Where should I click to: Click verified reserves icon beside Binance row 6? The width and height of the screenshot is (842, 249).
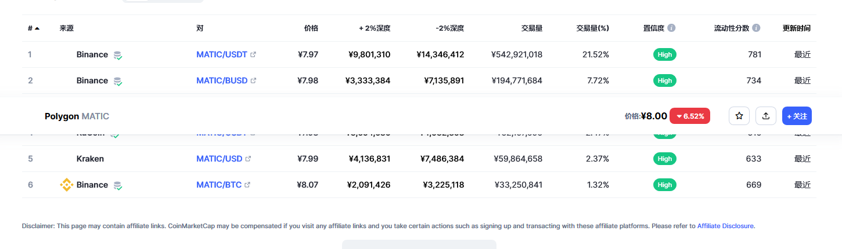[x=118, y=185]
